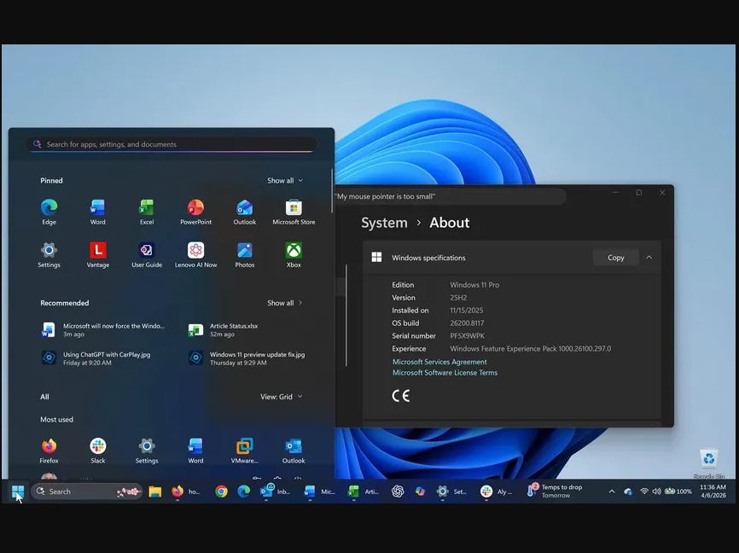Image resolution: width=739 pixels, height=553 pixels.
Task: Launch Lenovo AI Now
Action: point(195,255)
